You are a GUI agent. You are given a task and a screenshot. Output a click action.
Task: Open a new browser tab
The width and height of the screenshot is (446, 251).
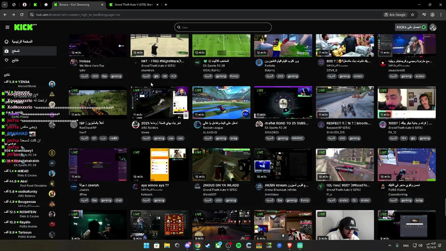pyautogui.click(x=166, y=5)
